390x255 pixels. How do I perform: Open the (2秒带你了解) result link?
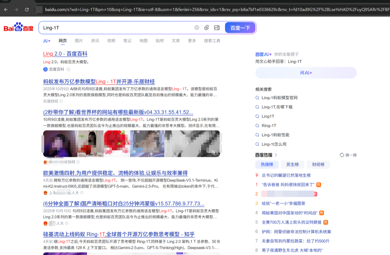tap(118, 112)
